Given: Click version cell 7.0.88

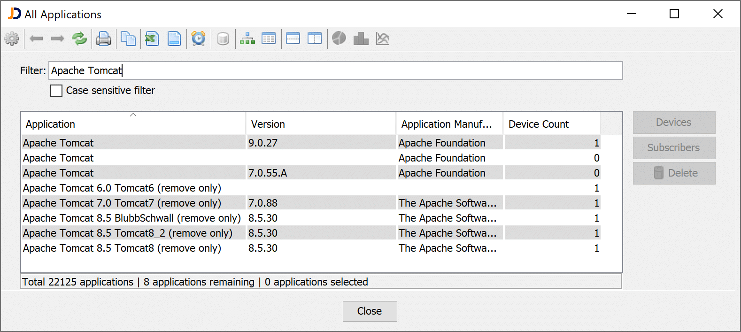Looking at the screenshot, I should [321, 203].
